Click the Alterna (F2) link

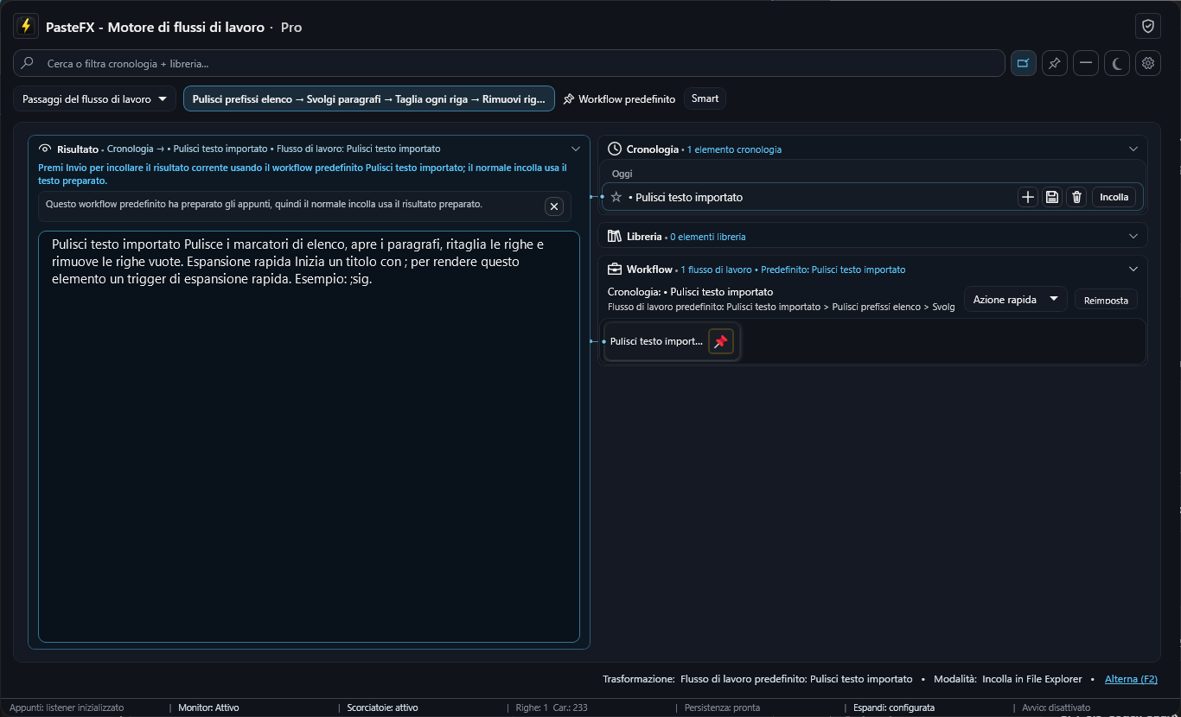(x=1131, y=679)
